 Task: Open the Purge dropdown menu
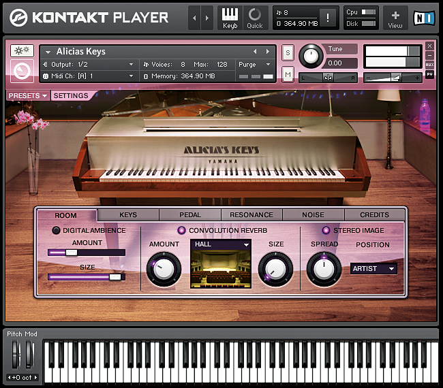pos(255,65)
